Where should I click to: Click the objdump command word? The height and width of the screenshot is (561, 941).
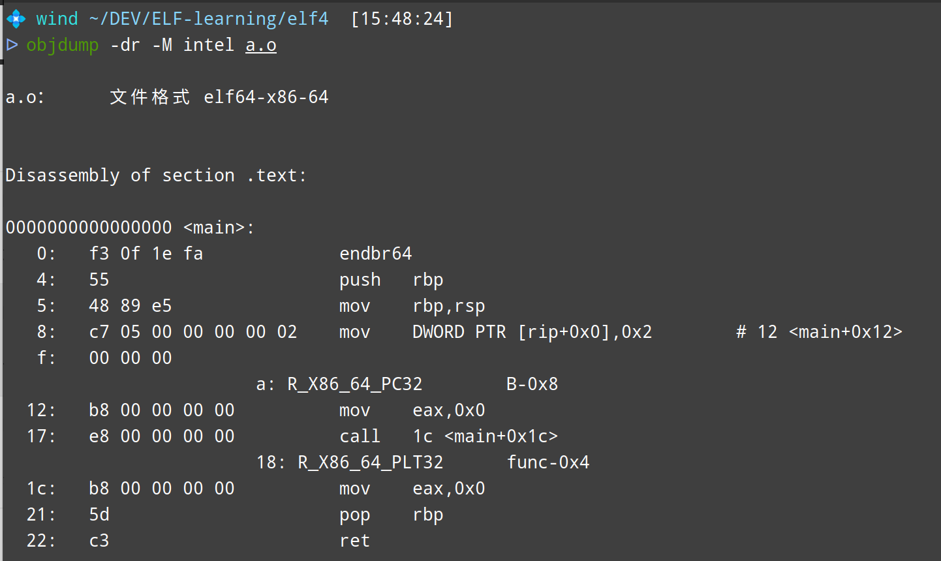click(x=63, y=45)
